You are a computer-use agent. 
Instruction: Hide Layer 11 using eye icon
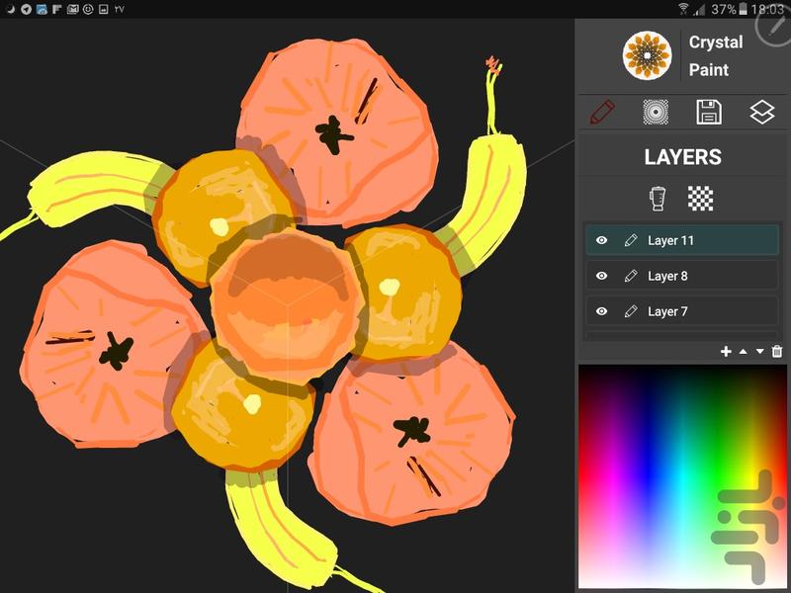click(601, 240)
